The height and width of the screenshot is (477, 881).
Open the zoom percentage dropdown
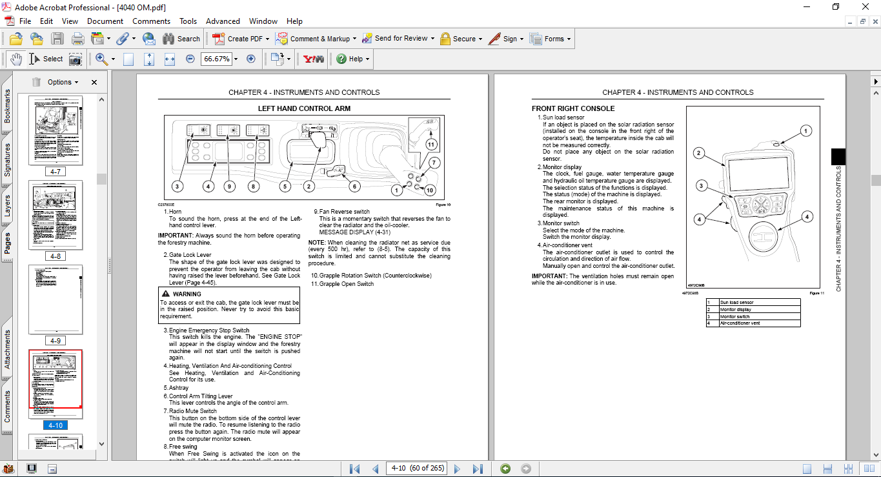click(x=236, y=59)
